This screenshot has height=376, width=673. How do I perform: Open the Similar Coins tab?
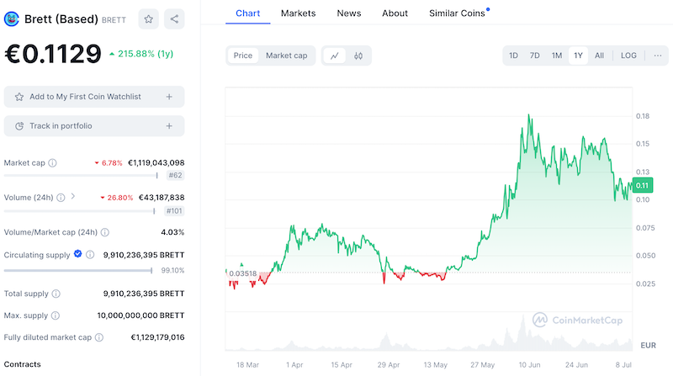point(458,13)
